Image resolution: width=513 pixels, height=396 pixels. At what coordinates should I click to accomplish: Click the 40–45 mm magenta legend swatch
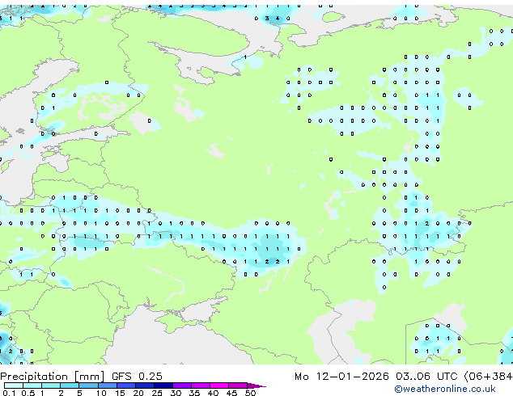click(219, 385)
